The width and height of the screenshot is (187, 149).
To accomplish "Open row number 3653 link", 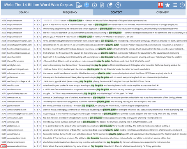I will 4,21.
